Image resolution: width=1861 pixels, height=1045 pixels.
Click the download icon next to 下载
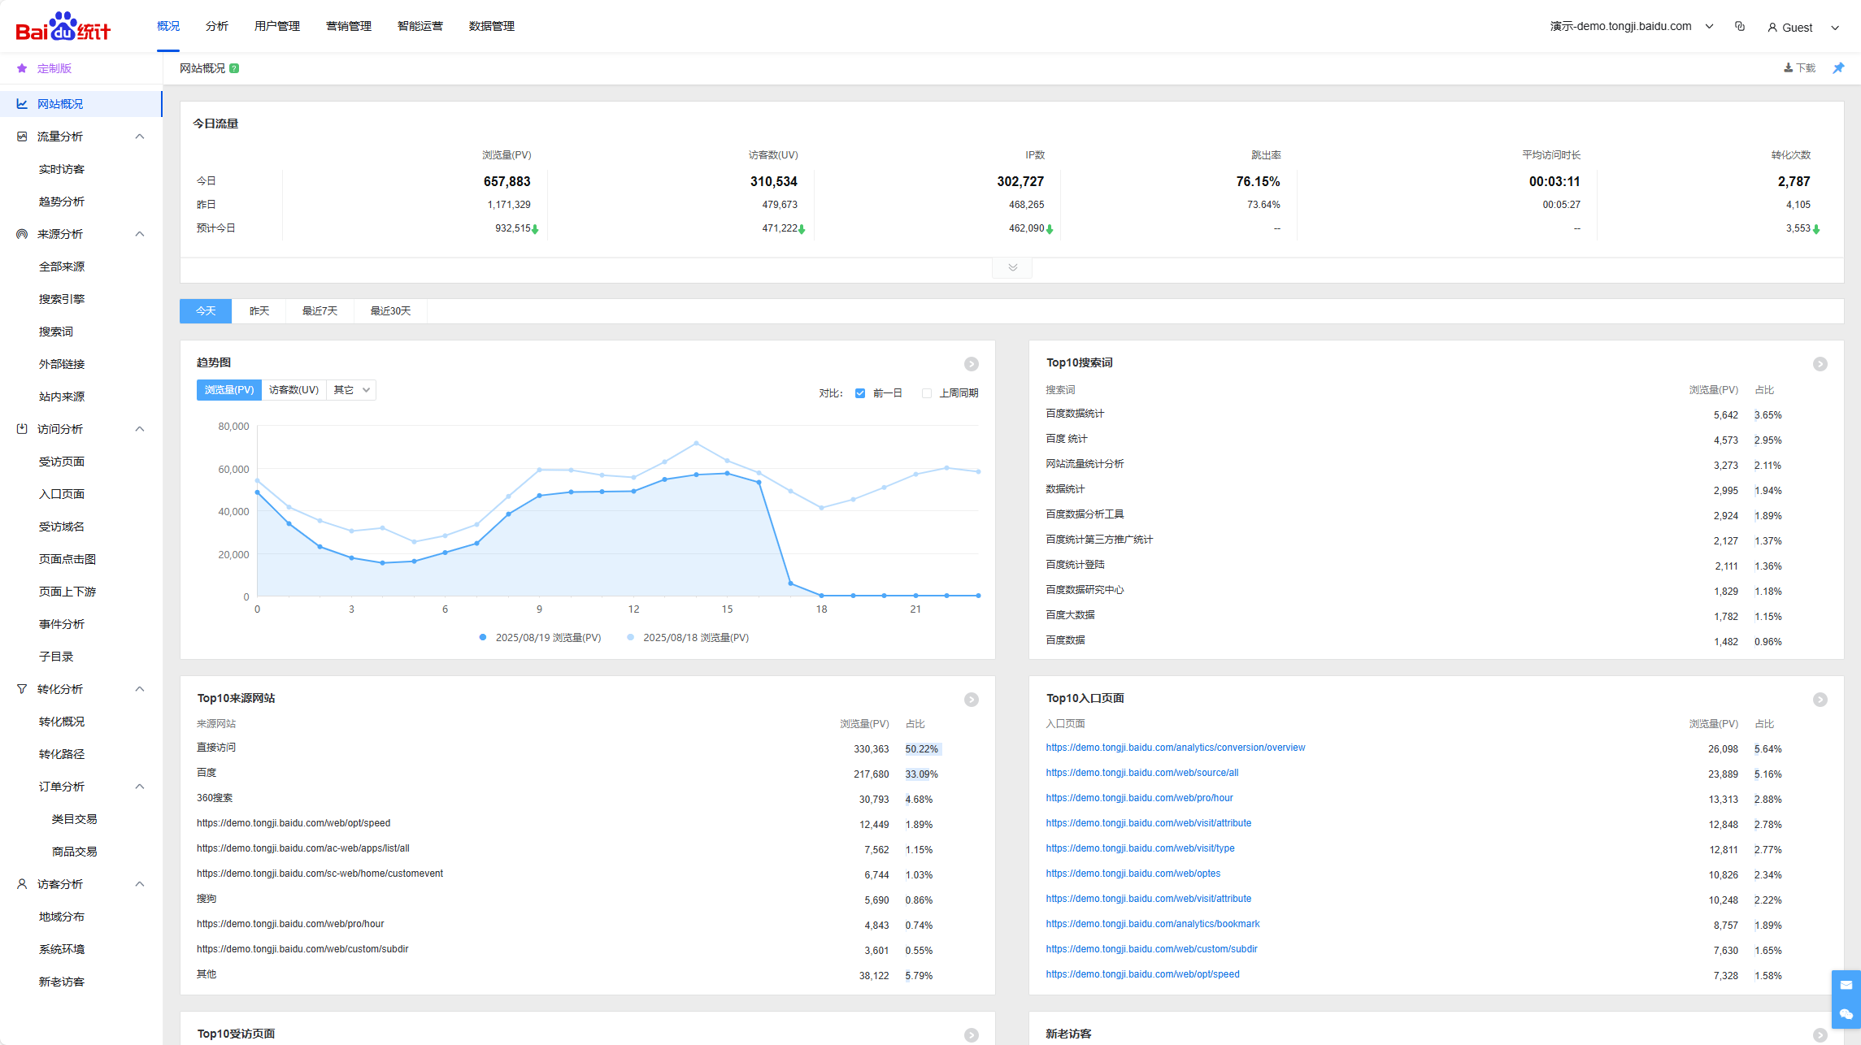point(1789,68)
